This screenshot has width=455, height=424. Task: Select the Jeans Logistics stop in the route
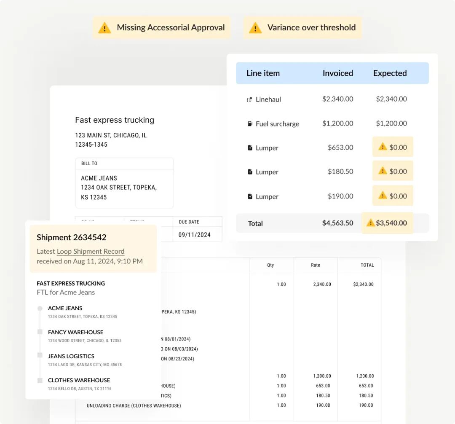[71, 356]
